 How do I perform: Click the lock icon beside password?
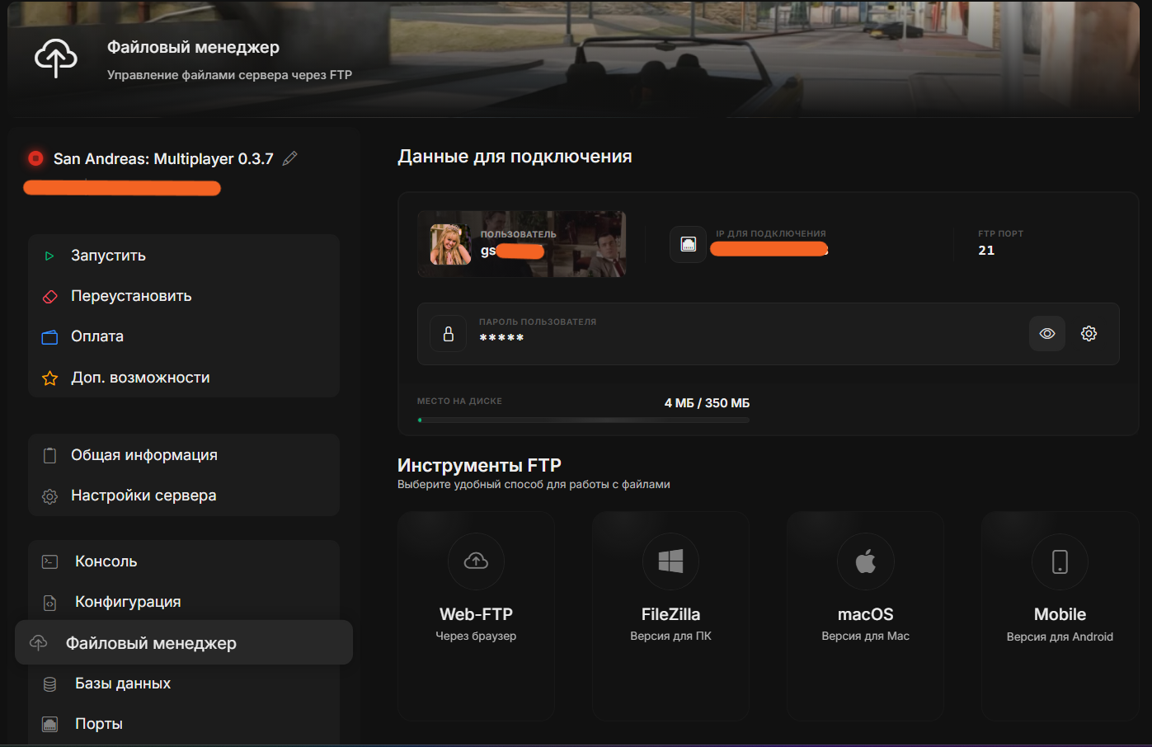(x=449, y=334)
